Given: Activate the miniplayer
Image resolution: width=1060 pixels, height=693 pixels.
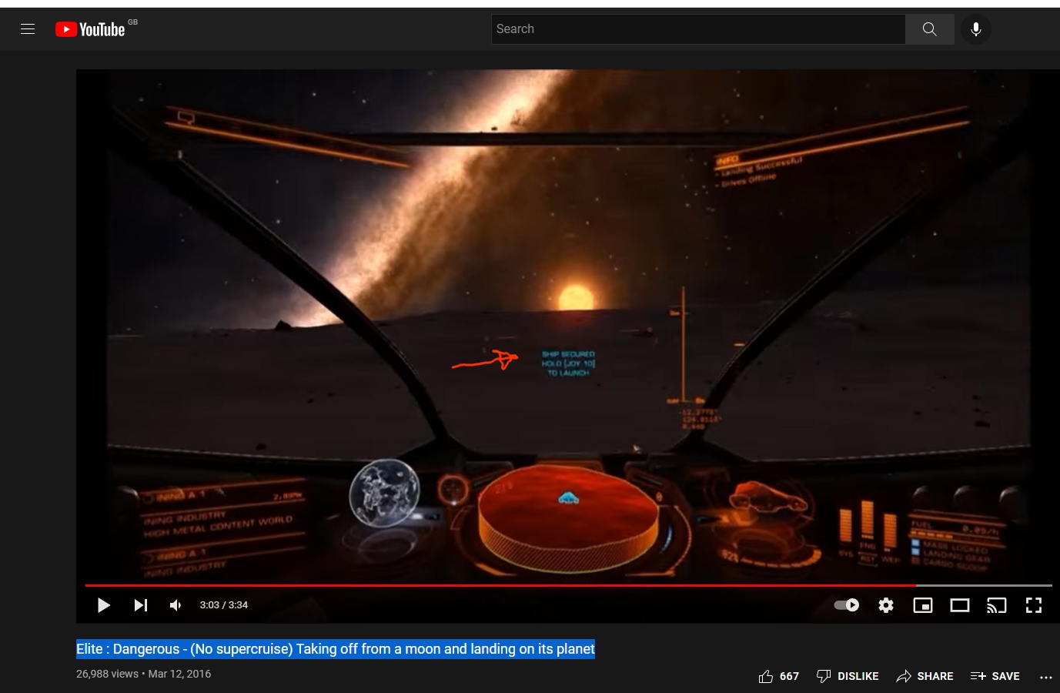Looking at the screenshot, I should (x=923, y=605).
